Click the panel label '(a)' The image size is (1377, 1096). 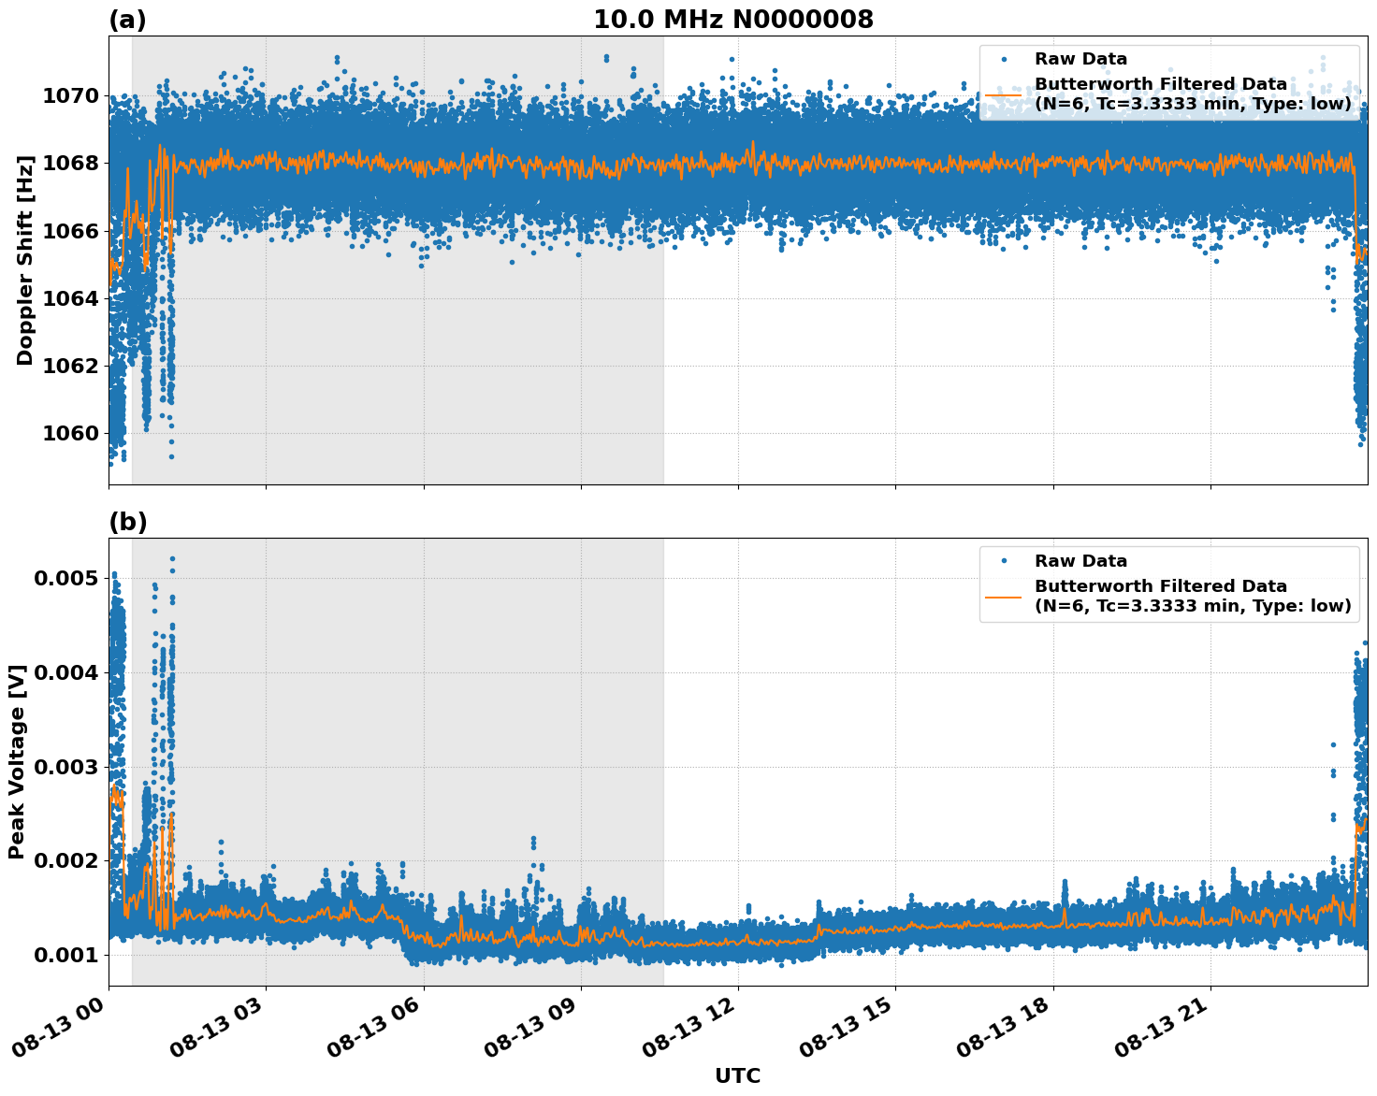pos(128,20)
